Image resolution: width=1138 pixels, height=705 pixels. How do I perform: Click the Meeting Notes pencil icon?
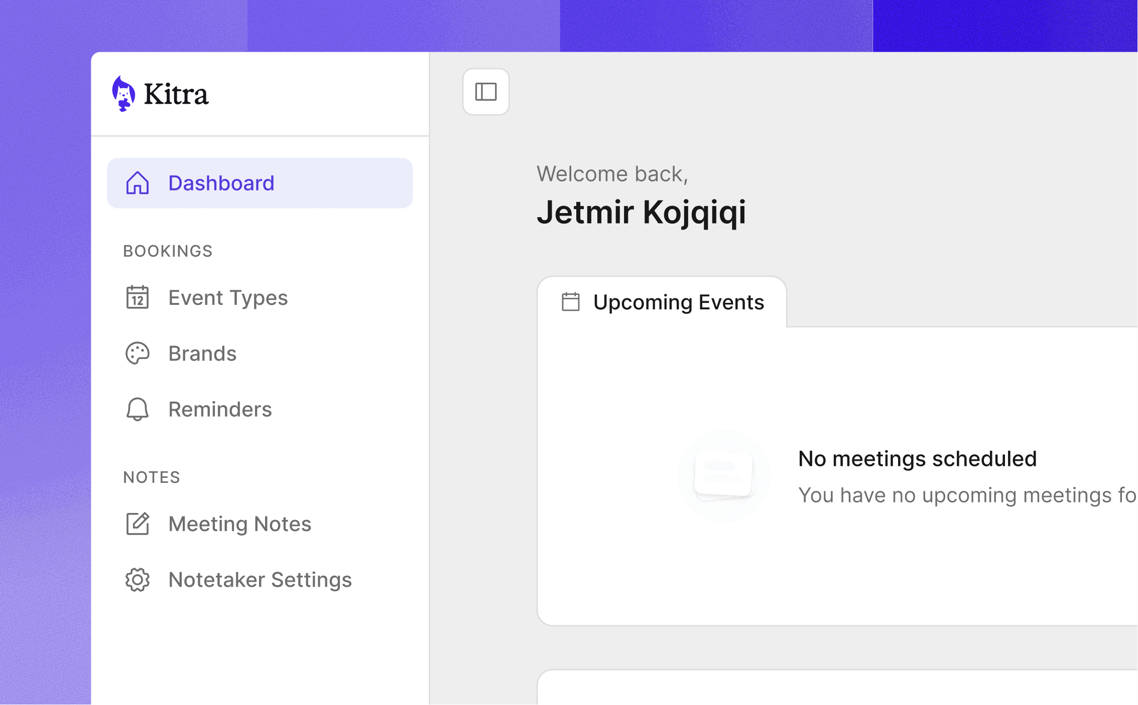pyautogui.click(x=138, y=524)
